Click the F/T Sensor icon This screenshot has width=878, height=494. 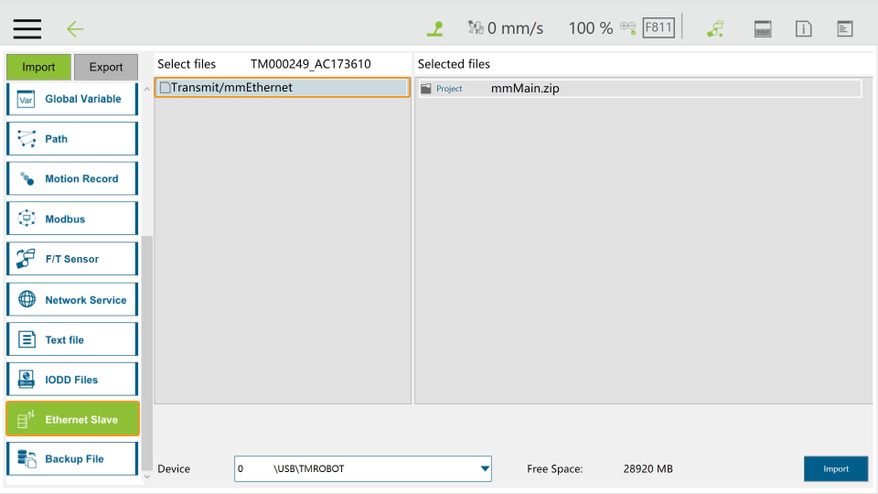click(26, 259)
